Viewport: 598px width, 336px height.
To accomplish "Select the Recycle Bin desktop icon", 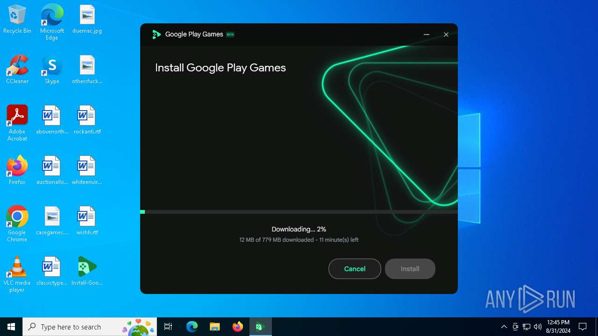I will 17,19.
